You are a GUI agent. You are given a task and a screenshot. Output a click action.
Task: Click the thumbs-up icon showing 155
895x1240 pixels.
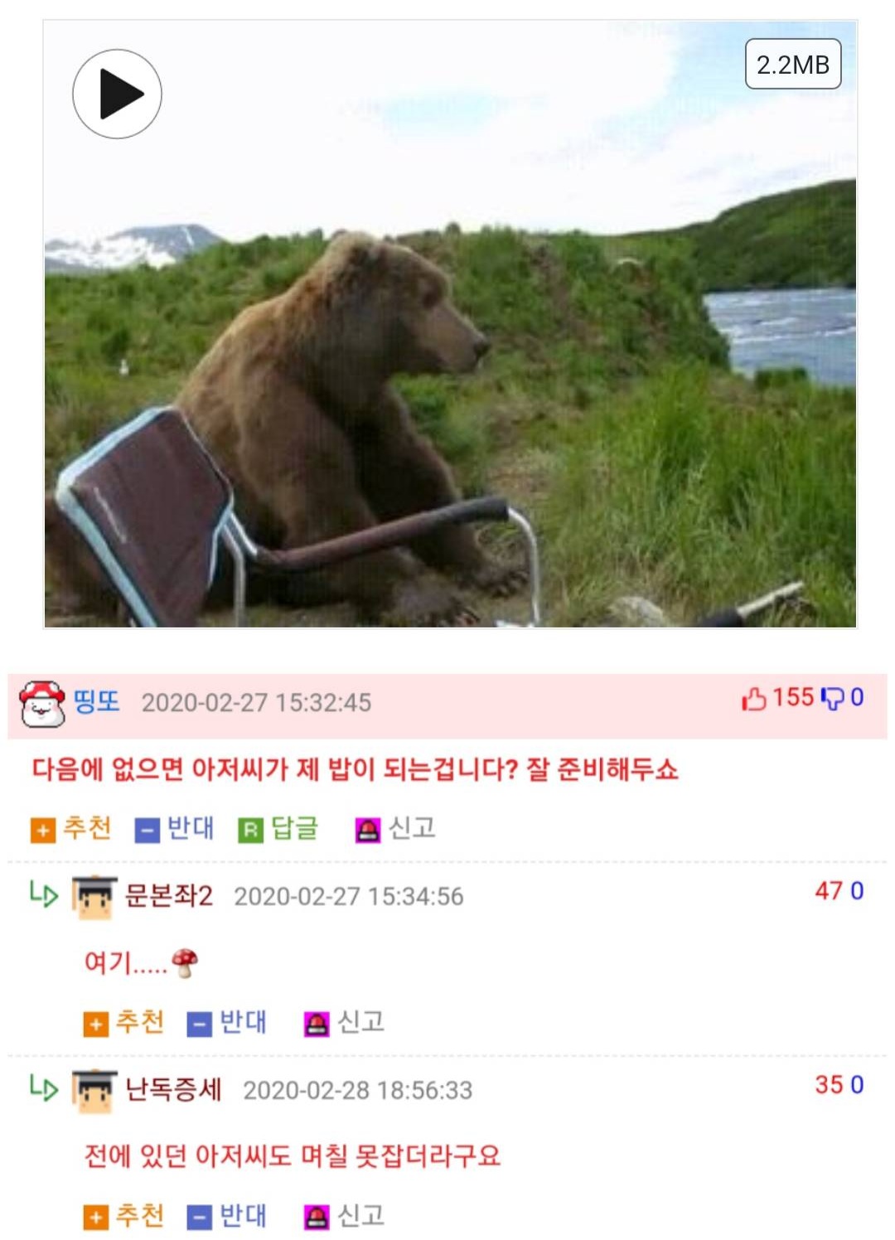pyautogui.click(x=753, y=699)
